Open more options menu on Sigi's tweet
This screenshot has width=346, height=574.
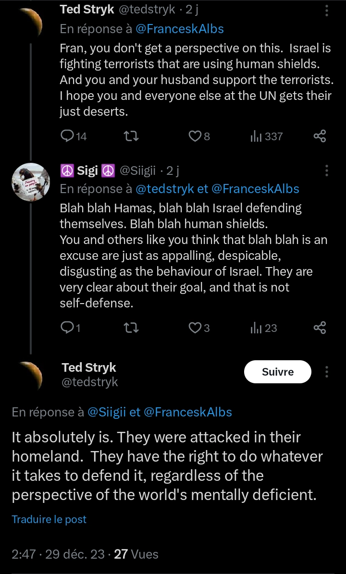(327, 171)
